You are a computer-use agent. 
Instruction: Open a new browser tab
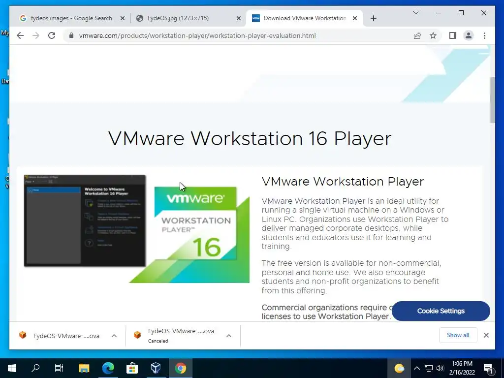[x=373, y=18]
